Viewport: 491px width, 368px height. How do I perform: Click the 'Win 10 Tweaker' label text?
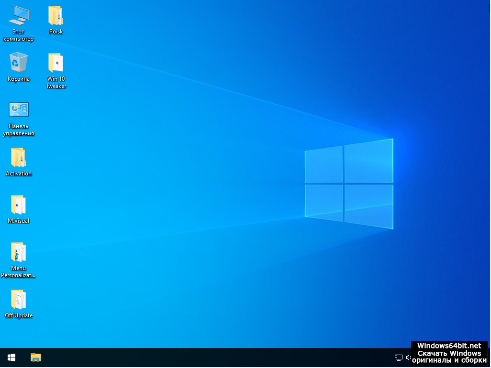click(56, 83)
